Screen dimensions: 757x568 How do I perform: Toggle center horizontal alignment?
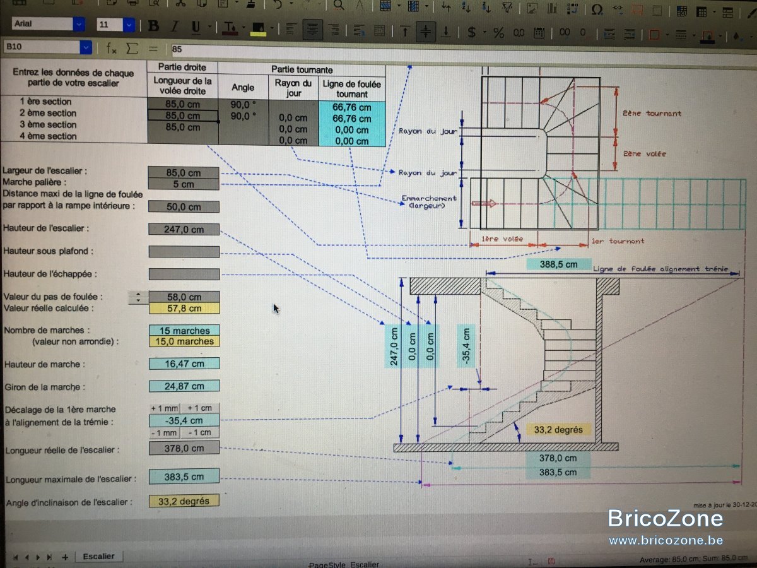click(x=312, y=30)
